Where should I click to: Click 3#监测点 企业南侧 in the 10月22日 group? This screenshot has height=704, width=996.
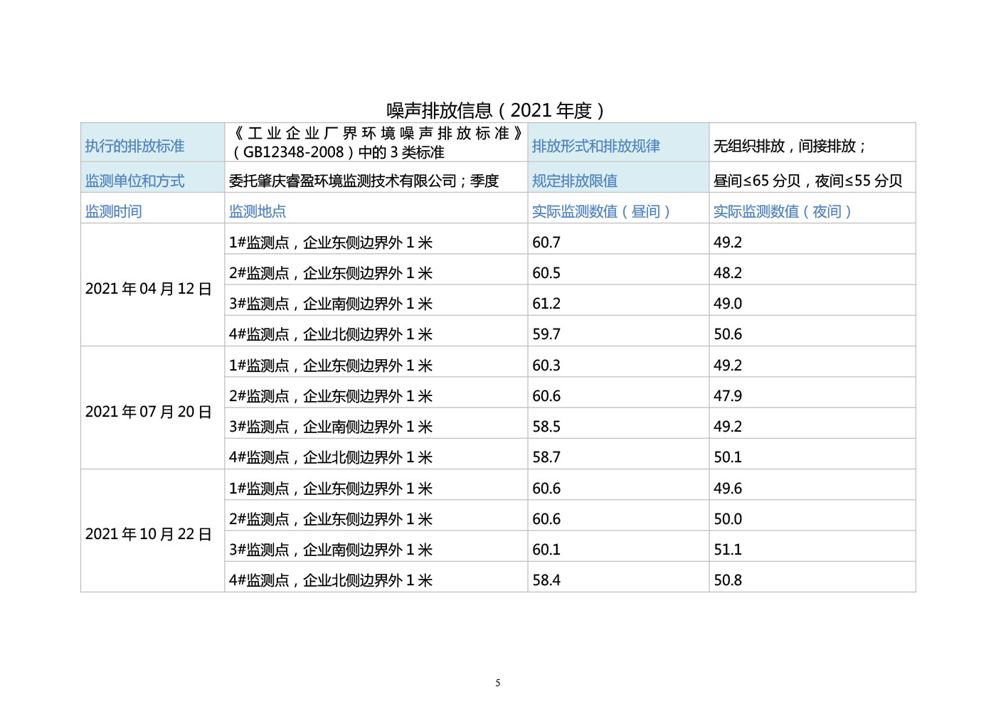[376, 546]
